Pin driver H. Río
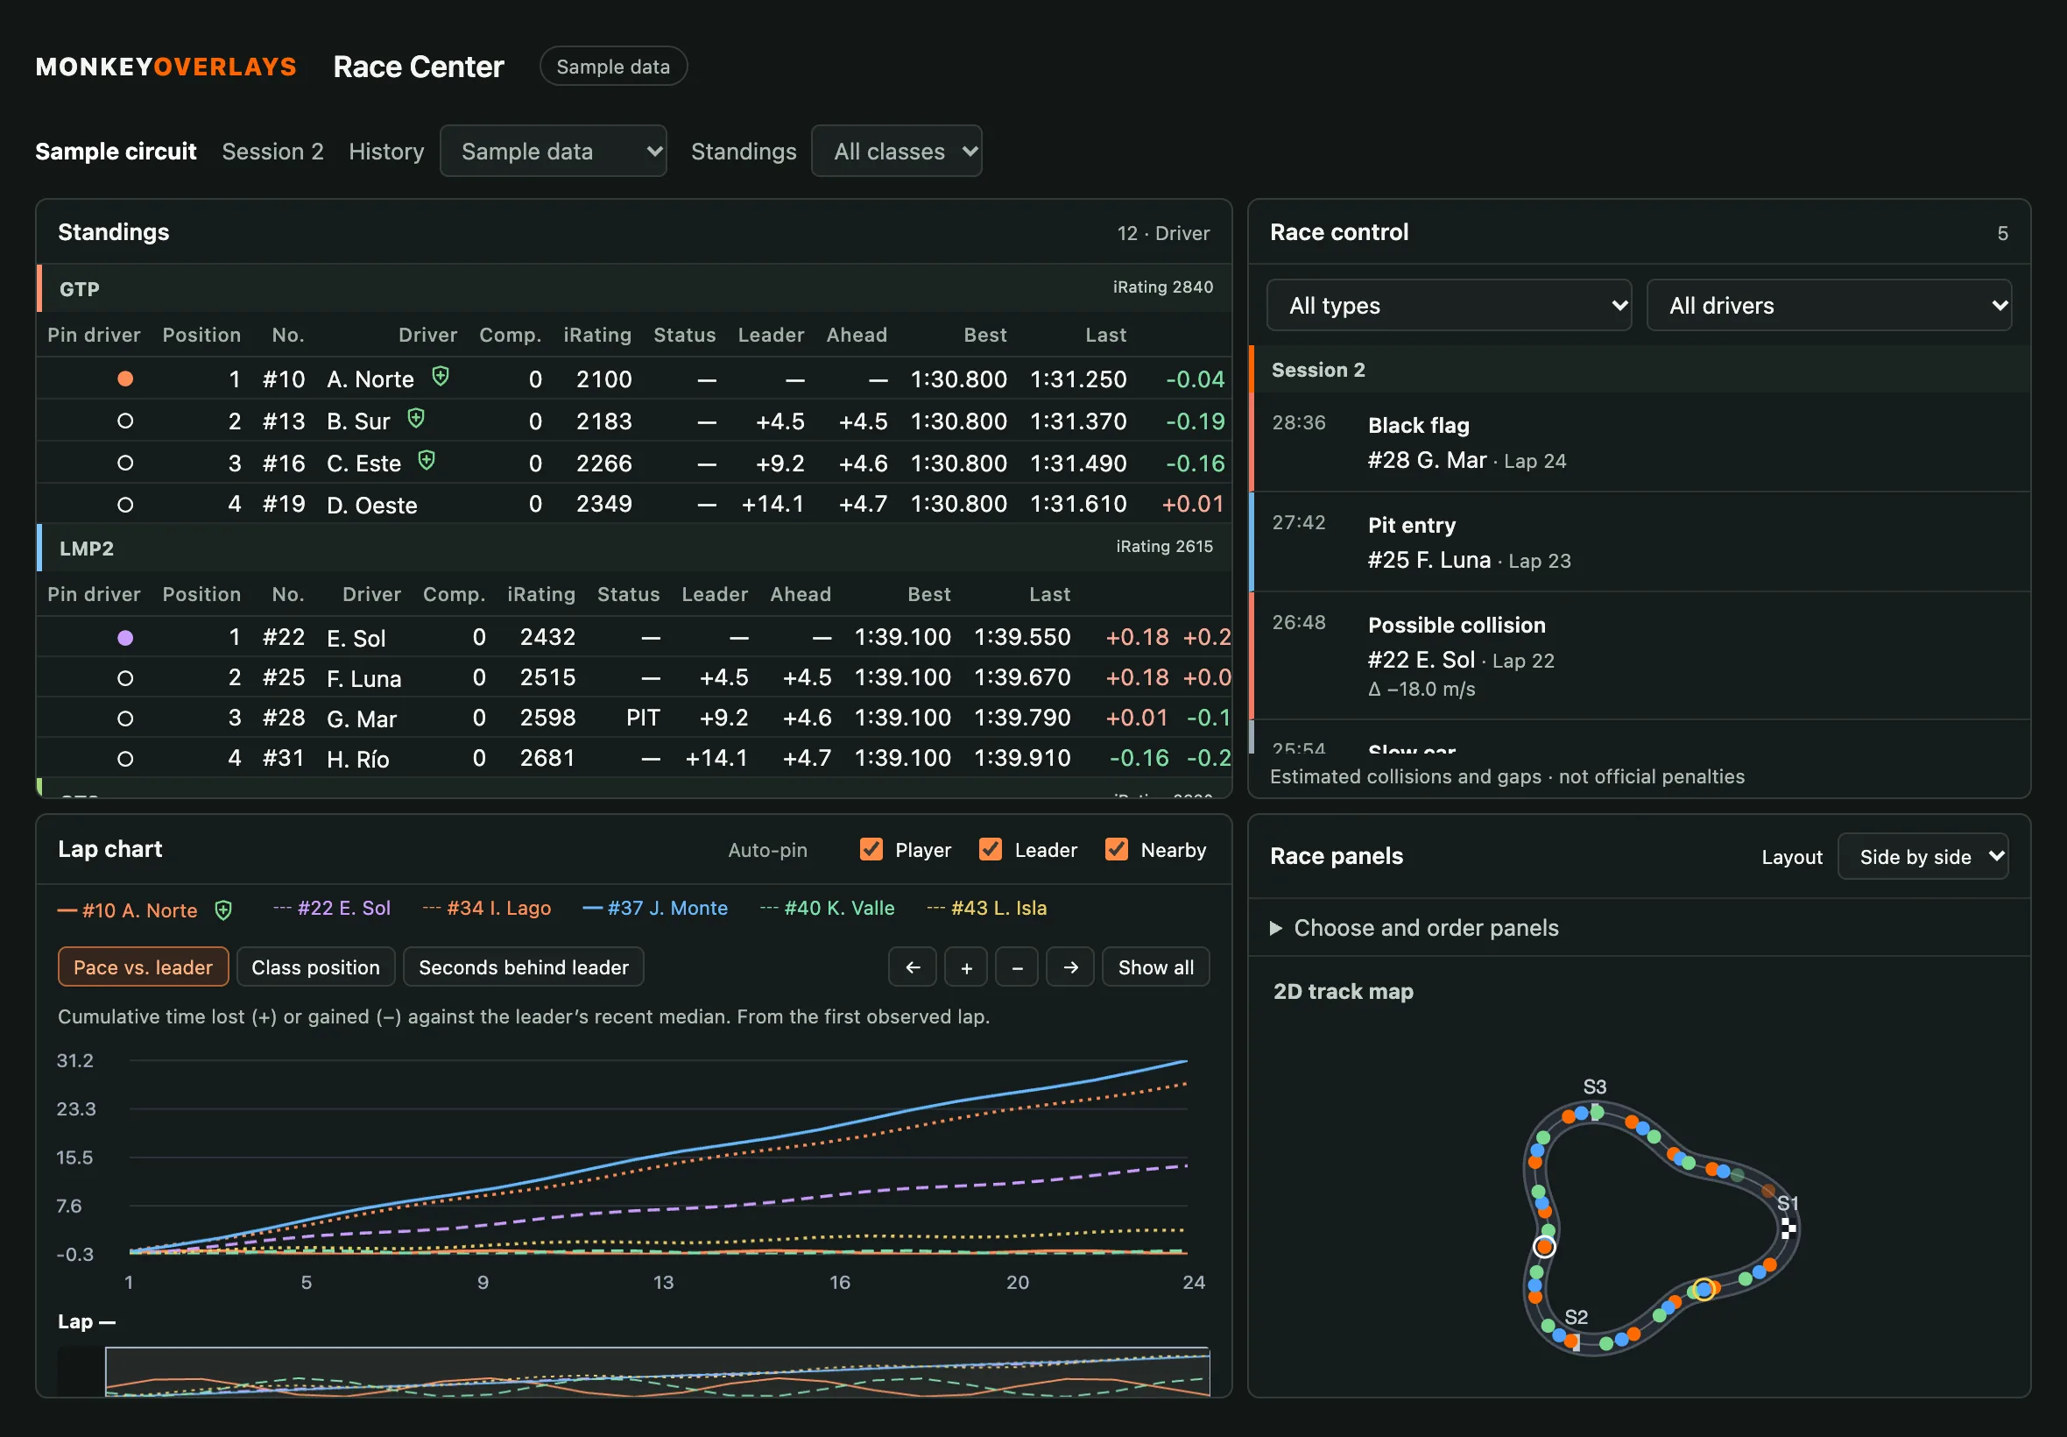Viewport: 2067px width, 1437px height. tap(125, 759)
